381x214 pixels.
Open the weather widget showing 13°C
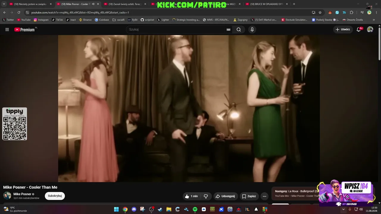15,209
